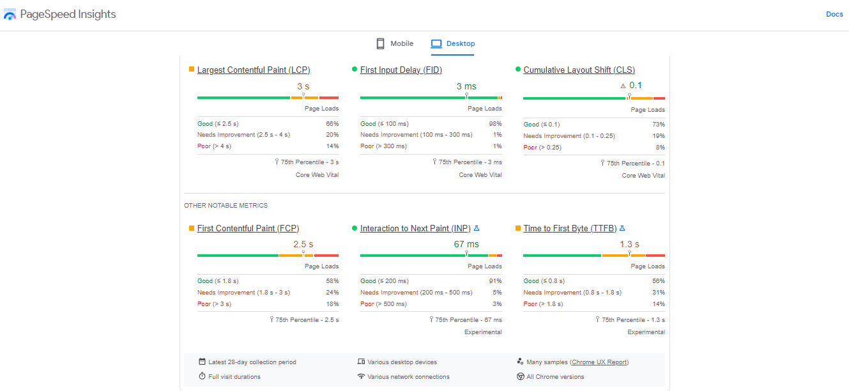
Task: Click 'Needs Improvement (0.1 - 0.25)' row under CLS
Action: 594,136
